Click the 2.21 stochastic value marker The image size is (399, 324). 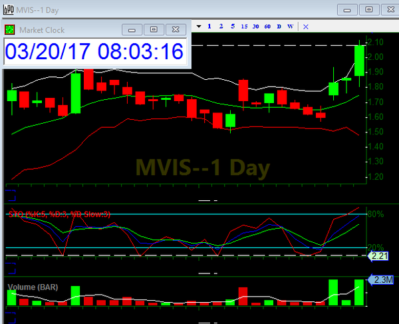point(379,255)
